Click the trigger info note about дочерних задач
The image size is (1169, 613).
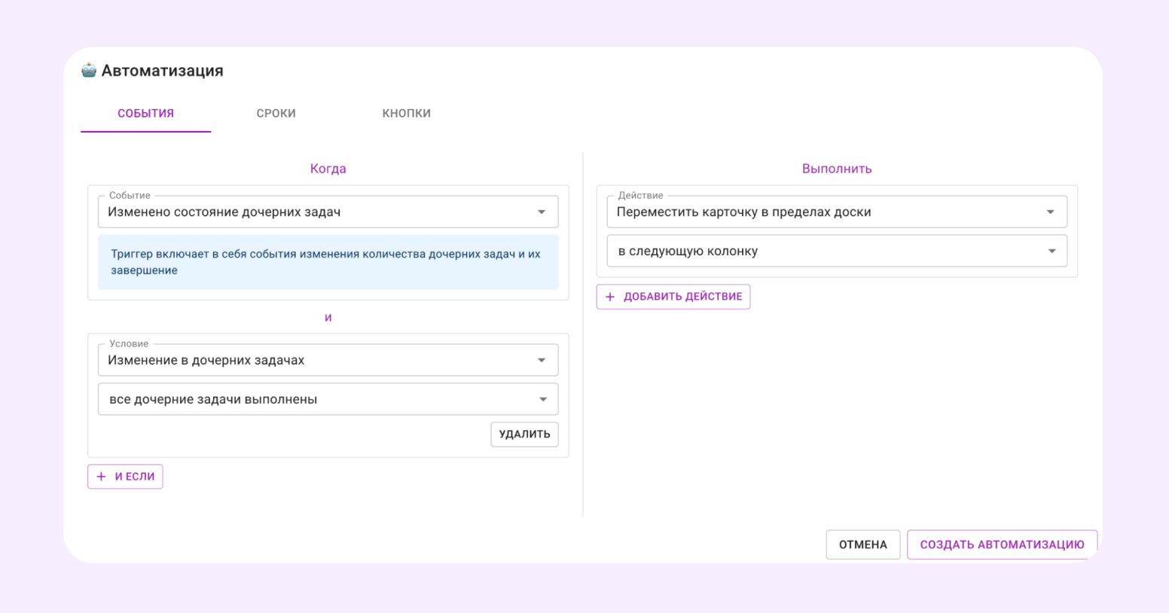click(328, 262)
